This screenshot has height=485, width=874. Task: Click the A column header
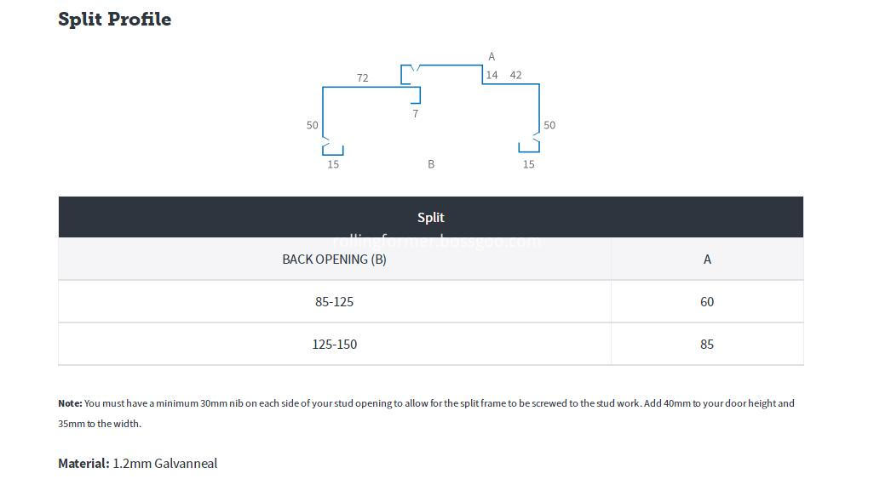tap(707, 259)
